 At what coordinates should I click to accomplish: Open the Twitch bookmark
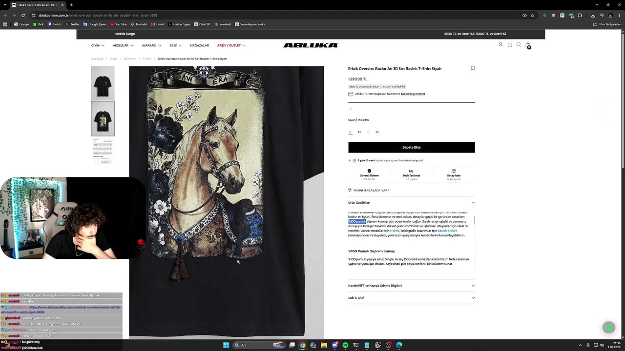(55, 24)
